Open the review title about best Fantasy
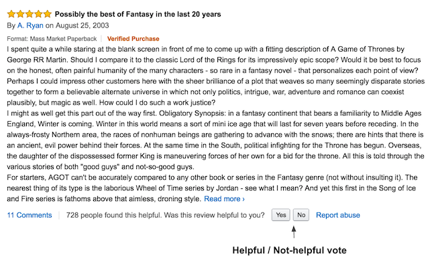Screen dimensions: 436x266 pos(138,14)
